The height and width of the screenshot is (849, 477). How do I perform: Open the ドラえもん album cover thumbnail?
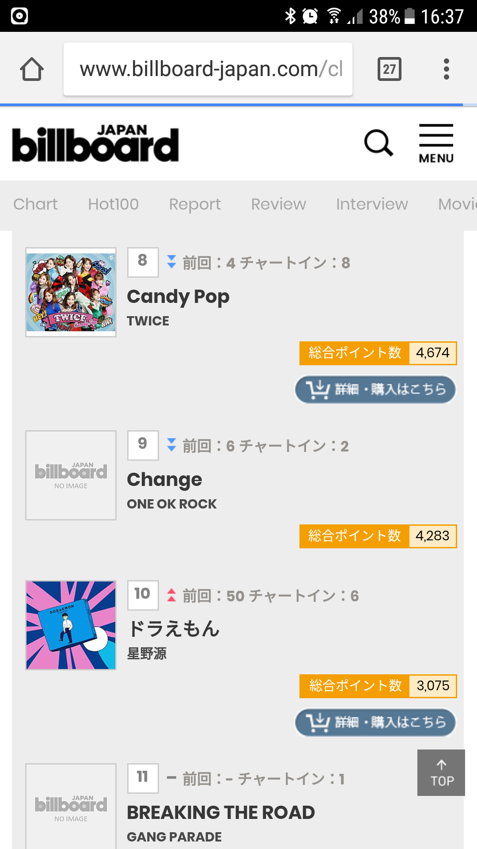(x=71, y=625)
